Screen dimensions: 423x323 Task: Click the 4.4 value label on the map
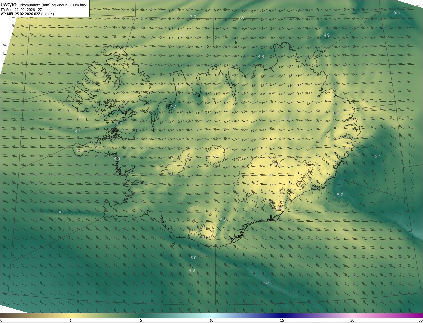pyautogui.click(x=119, y=123)
